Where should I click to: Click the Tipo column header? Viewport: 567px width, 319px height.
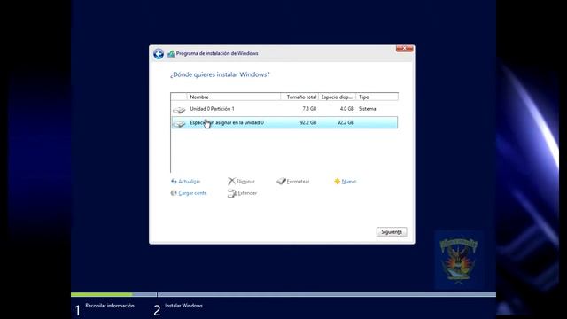(377, 97)
